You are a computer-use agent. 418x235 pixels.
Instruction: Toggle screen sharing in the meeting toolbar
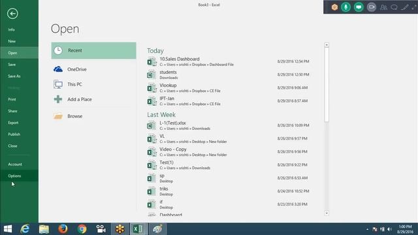tap(359, 7)
